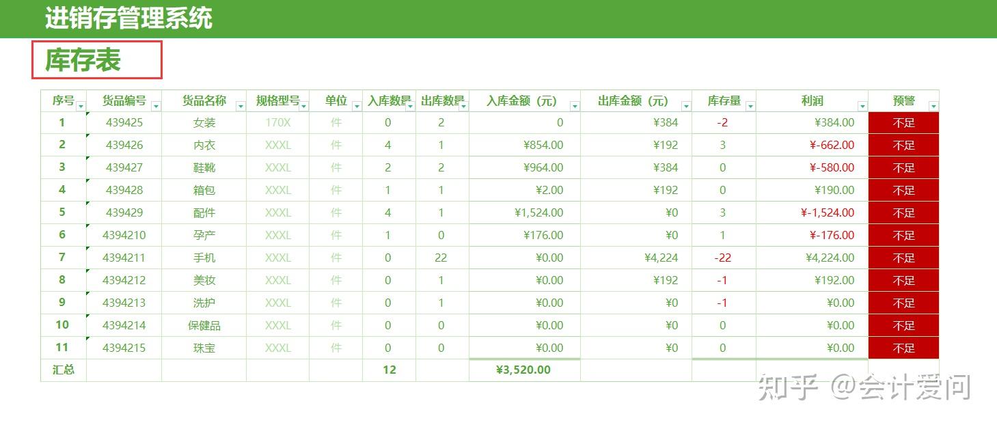
Task: Open the 入库数量 column filter dropdown
Action: click(410, 106)
